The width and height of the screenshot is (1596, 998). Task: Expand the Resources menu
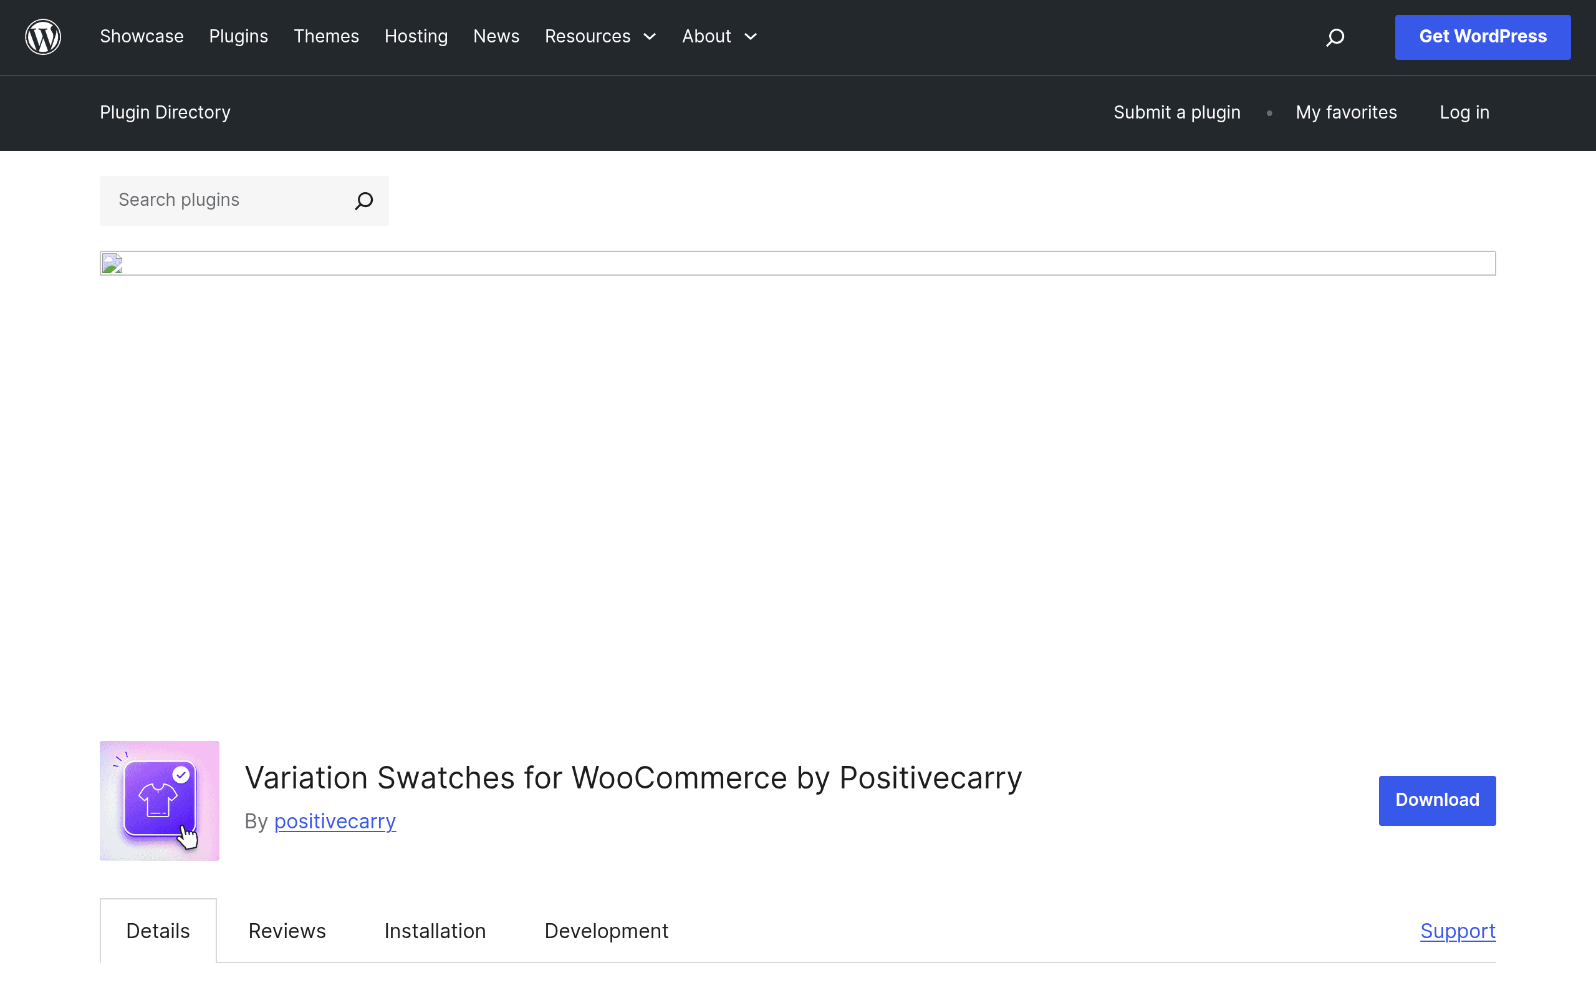point(600,37)
